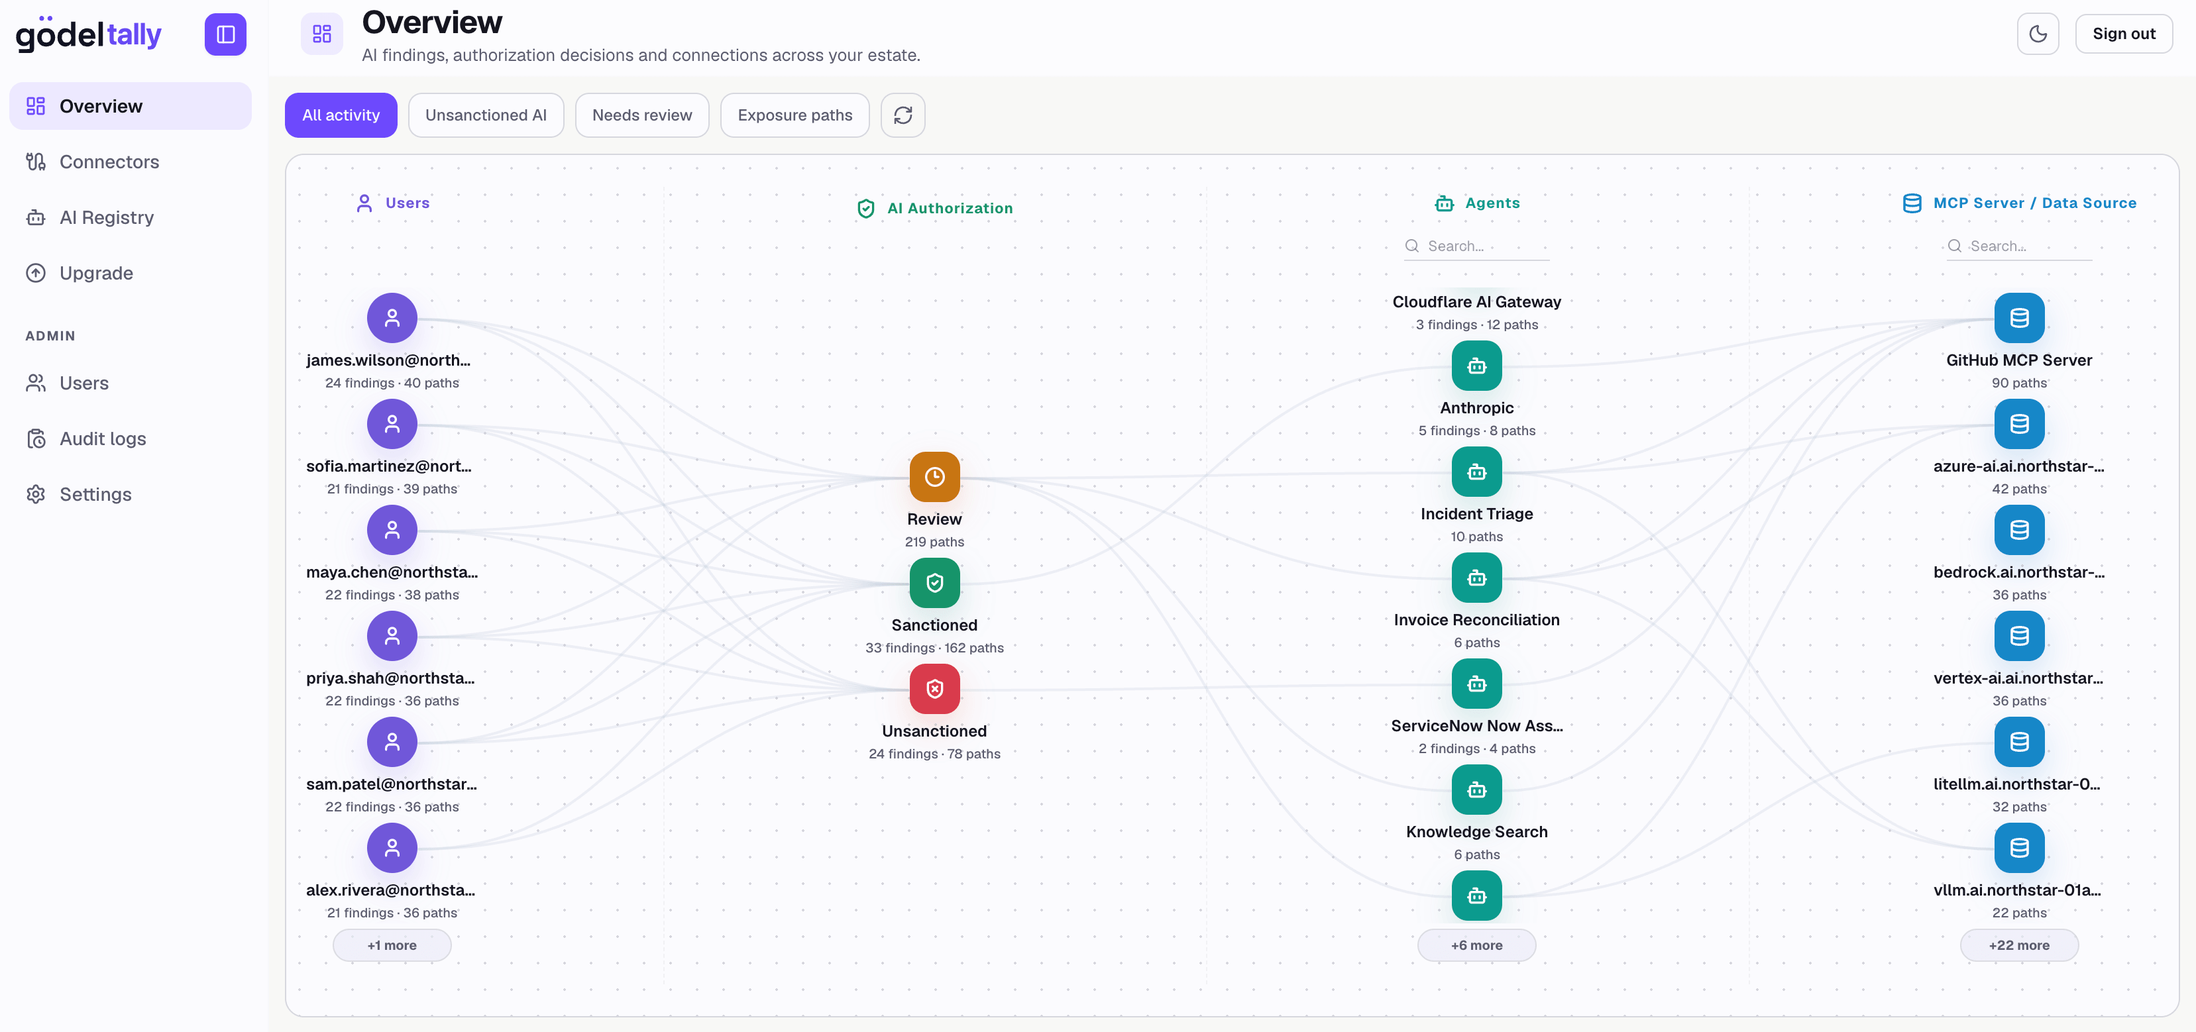This screenshot has width=2196, height=1032.
Task: Expand data sources with +22 more
Action: 2018,945
